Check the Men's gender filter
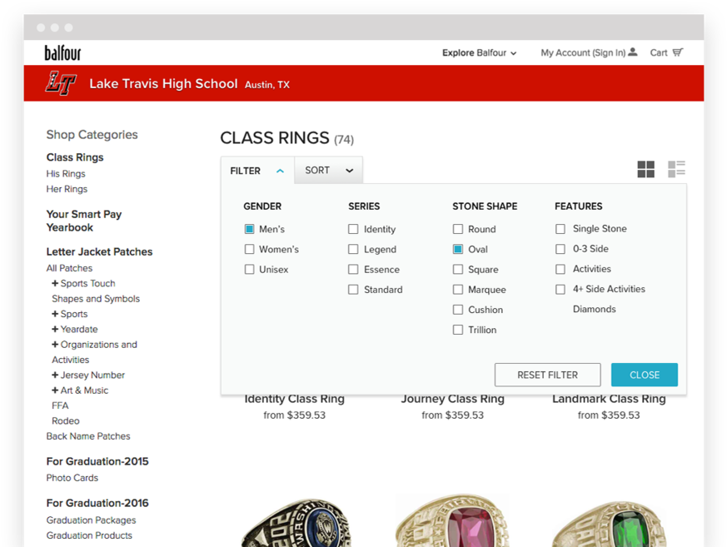 pos(250,229)
